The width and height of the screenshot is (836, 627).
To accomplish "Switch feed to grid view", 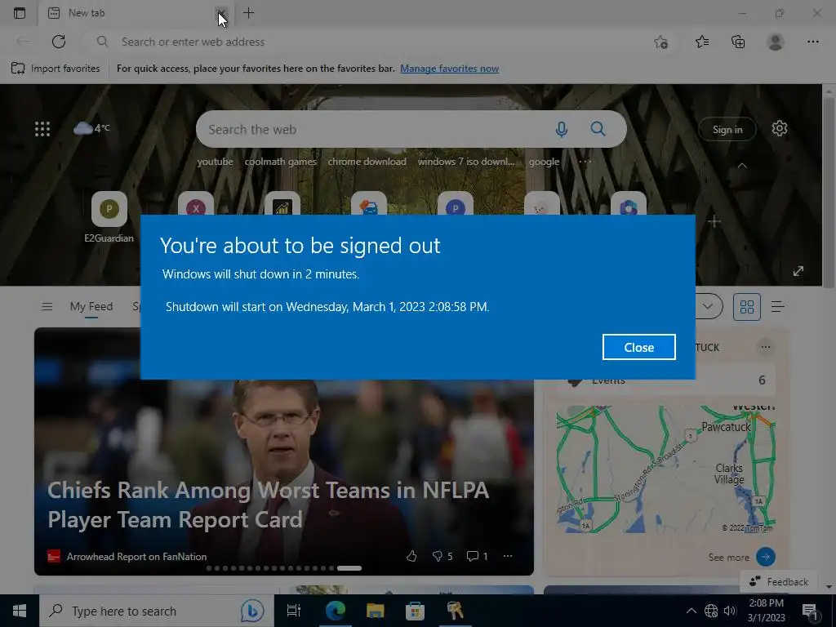I will [746, 307].
